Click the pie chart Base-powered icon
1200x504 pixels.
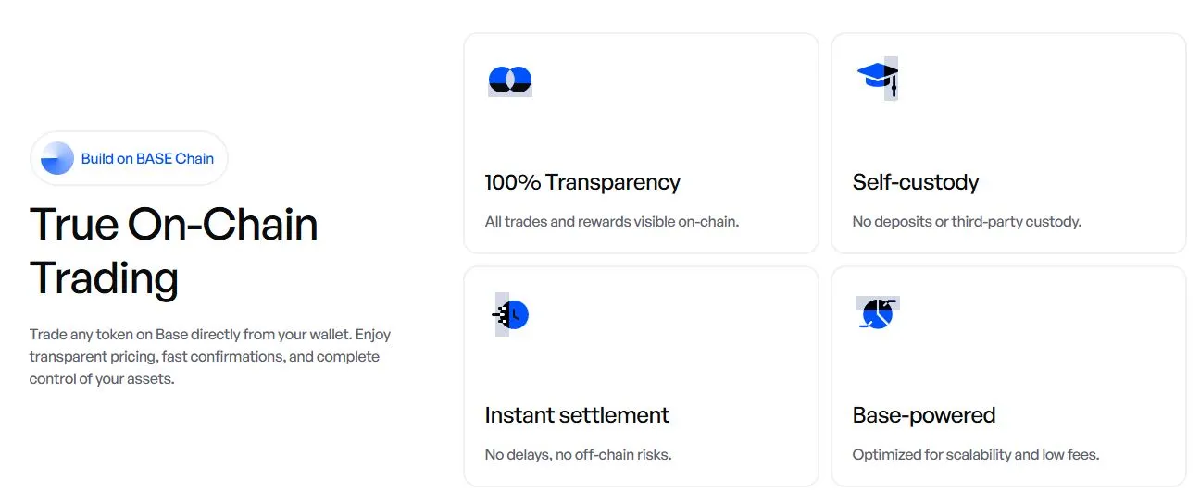click(x=877, y=313)
